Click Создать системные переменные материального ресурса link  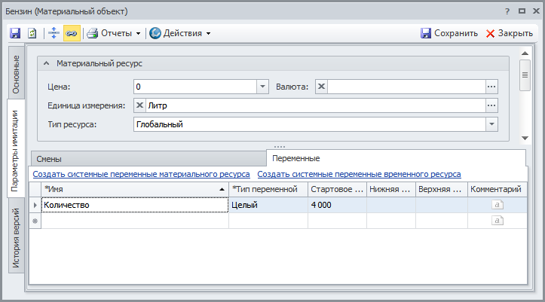[141, 174]
